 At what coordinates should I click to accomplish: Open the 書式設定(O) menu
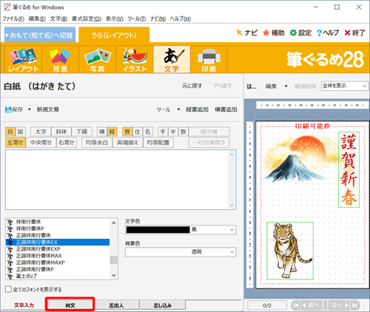(x=87, y=18)
